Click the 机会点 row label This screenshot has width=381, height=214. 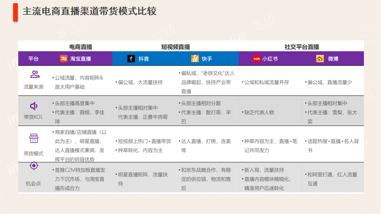point(33,183)
